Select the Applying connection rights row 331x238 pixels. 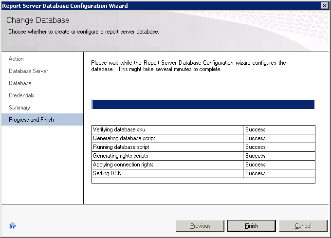pos(123,165)
